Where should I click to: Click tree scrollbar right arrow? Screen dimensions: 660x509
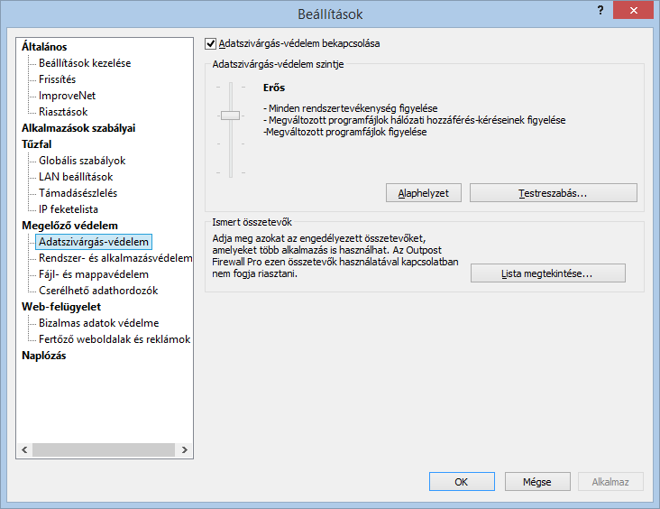pyautogui.click(x=184, y=449)
